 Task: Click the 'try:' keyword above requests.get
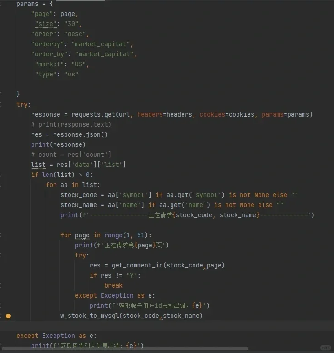[x=23, y=104]
